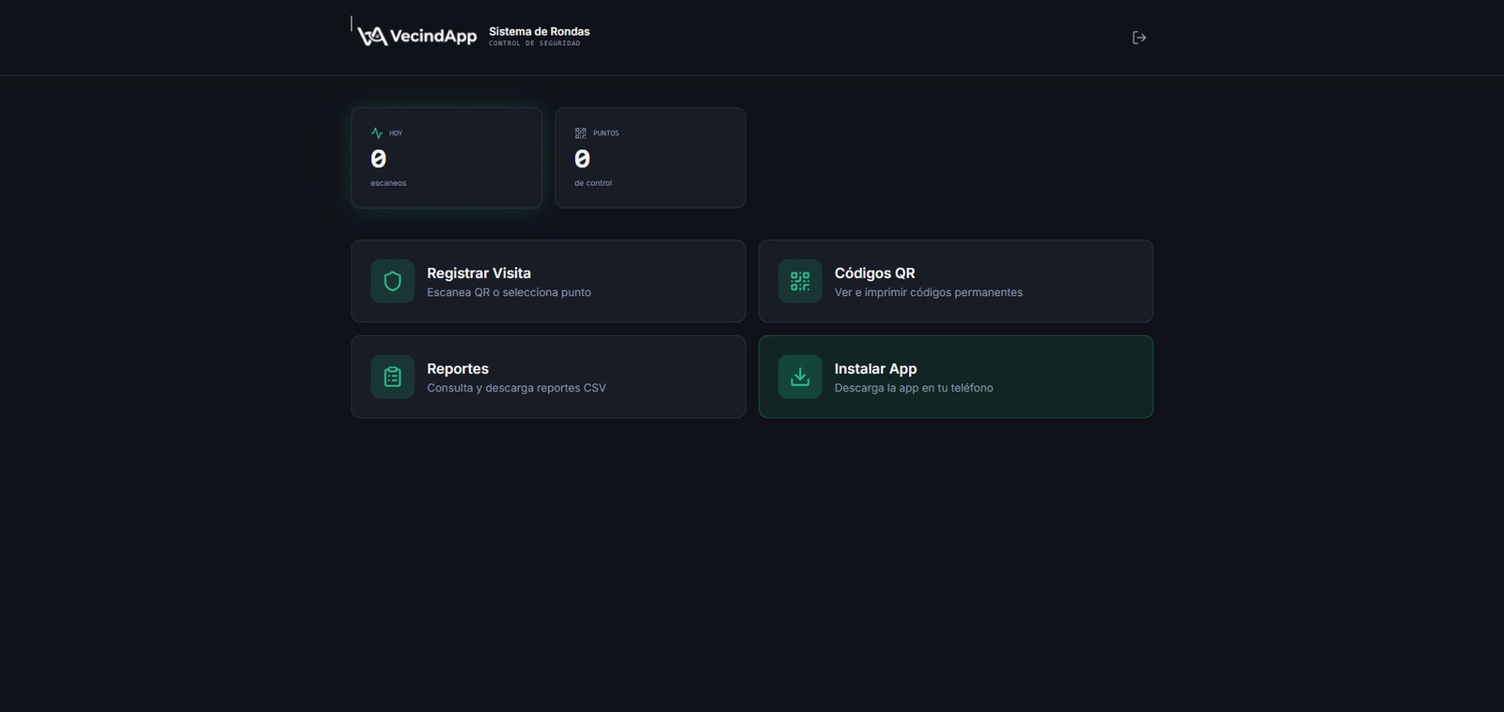Open Reportes title
Screen dimensions: 1504x712
point(458,369)
